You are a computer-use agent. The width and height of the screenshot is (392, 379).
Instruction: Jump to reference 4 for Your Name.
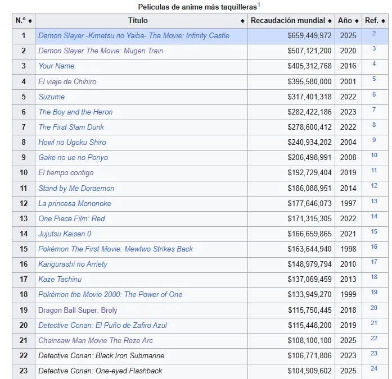[374, 64]
